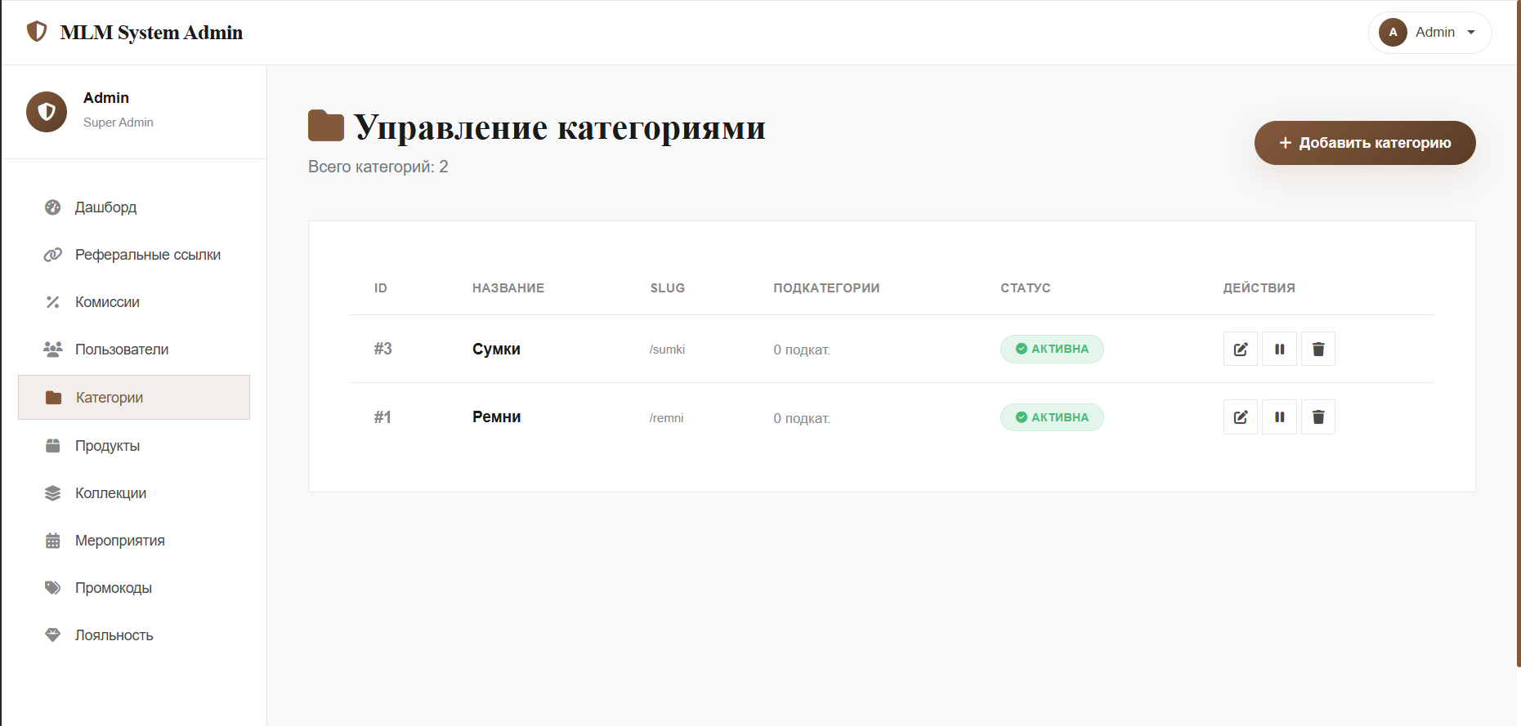Open the Admin user dropdown menu
Image resolution: width=1521 pixels, height=726 pixels.
click(1429, 33)
